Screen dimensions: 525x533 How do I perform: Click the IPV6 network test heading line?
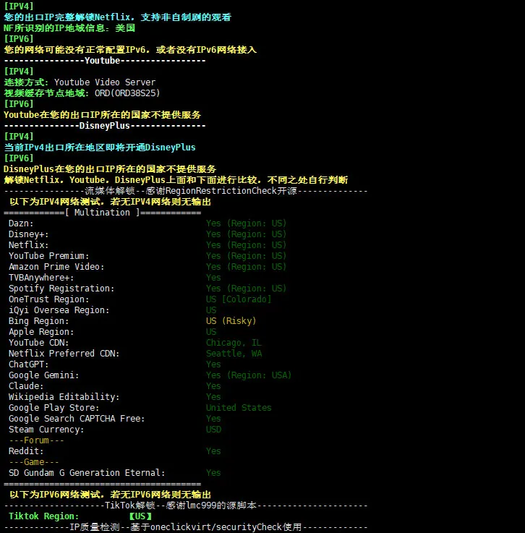point(110,495)
